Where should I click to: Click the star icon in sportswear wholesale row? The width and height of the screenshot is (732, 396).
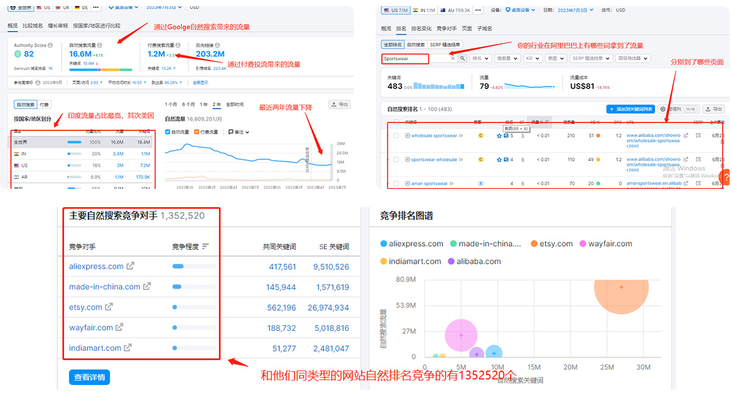point(498,160)
